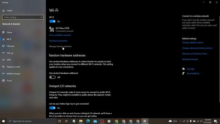The height and width of the screenshot is (124, 220).
Task: Select the Airplane mode sidebar icon
Action: click(3, 67)
